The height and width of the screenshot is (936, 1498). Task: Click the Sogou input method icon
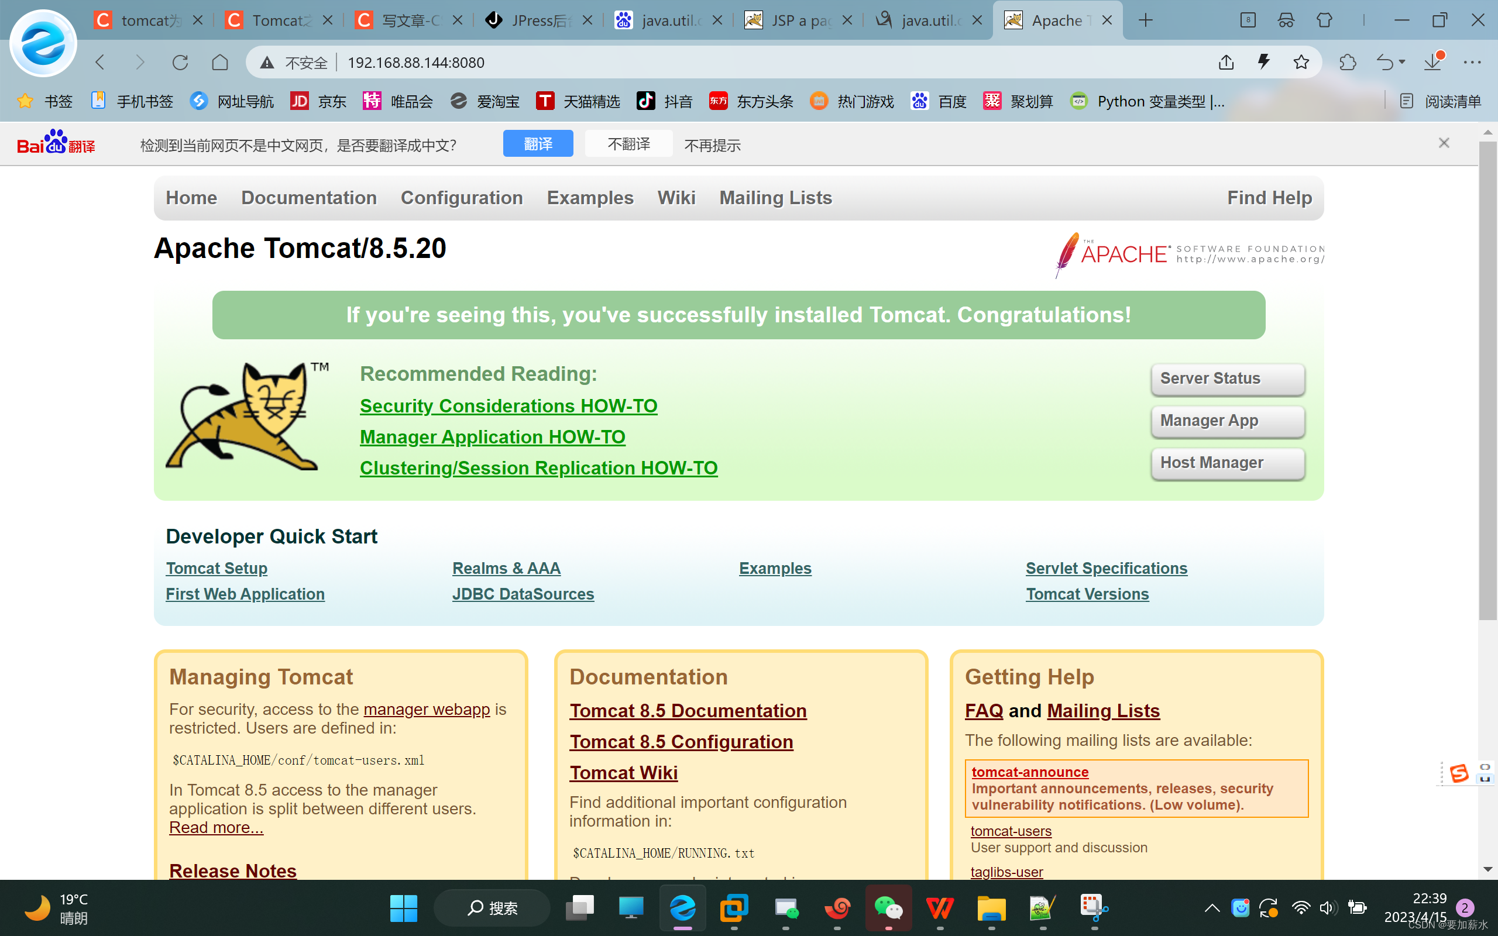(x=1458, y=773)
